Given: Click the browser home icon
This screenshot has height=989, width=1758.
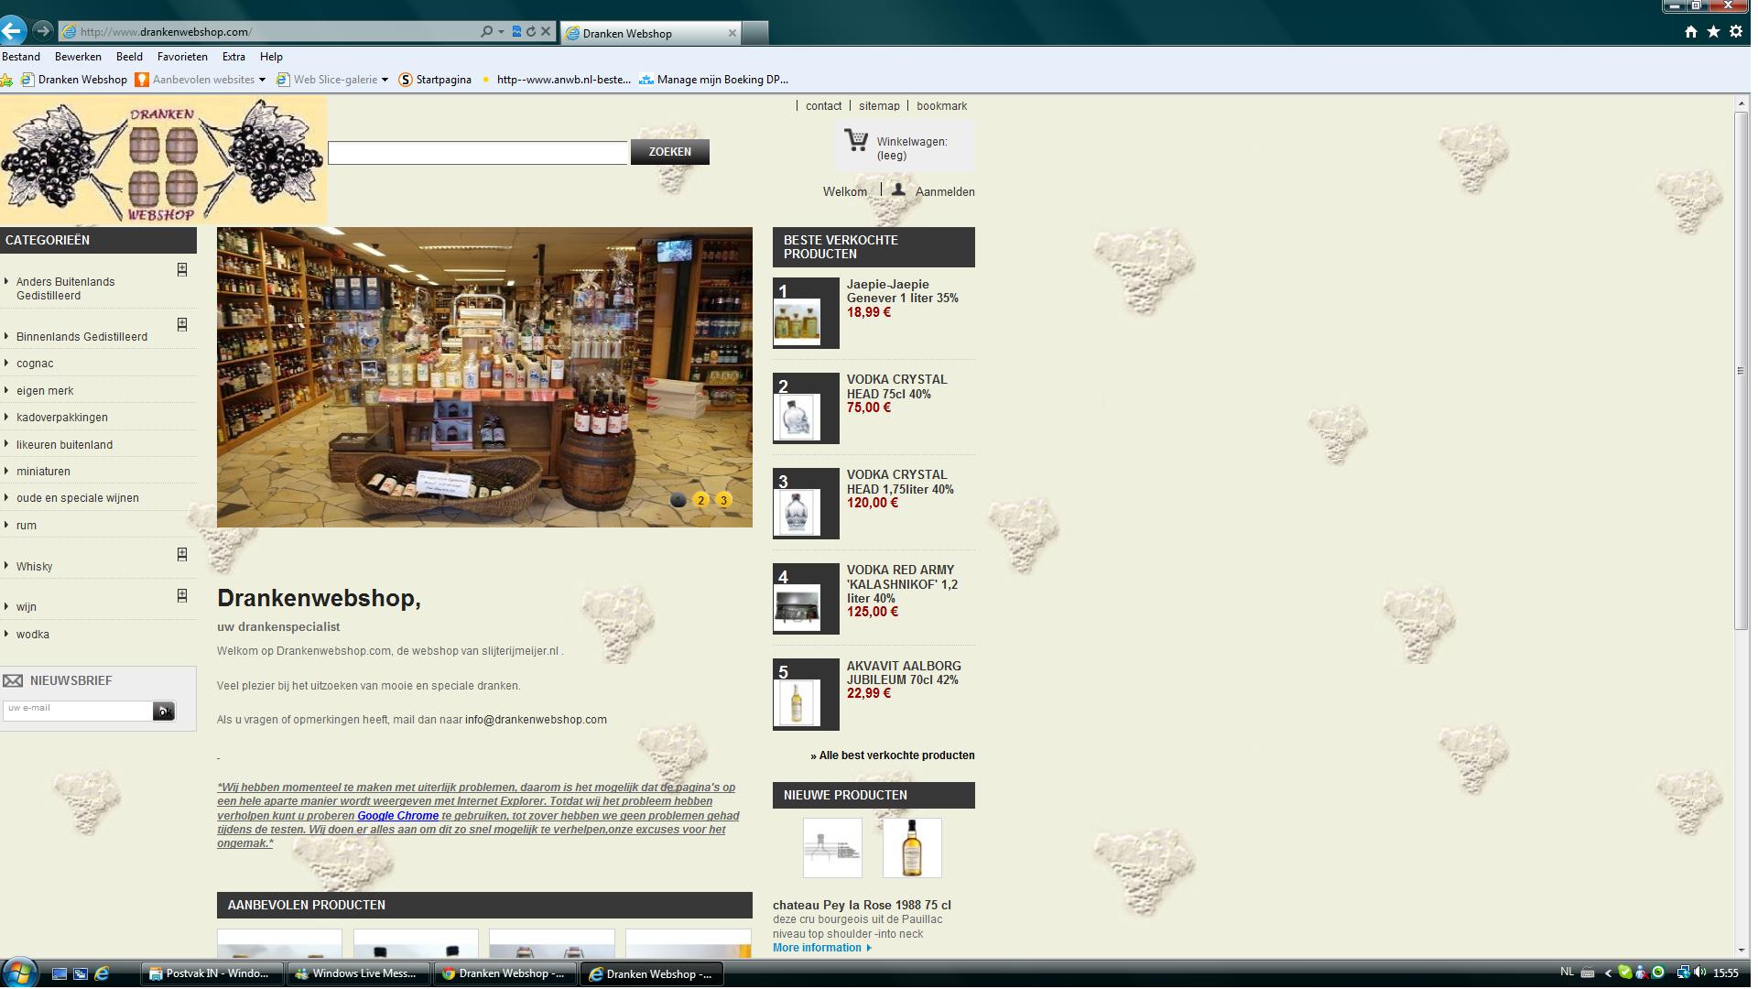Looking at the screenshot, I should (x=1690, y=32).
